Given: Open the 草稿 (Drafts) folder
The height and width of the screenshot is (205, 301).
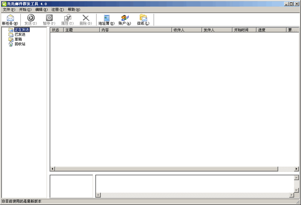Looking at the screenshot, I should (x=18, y=39).
